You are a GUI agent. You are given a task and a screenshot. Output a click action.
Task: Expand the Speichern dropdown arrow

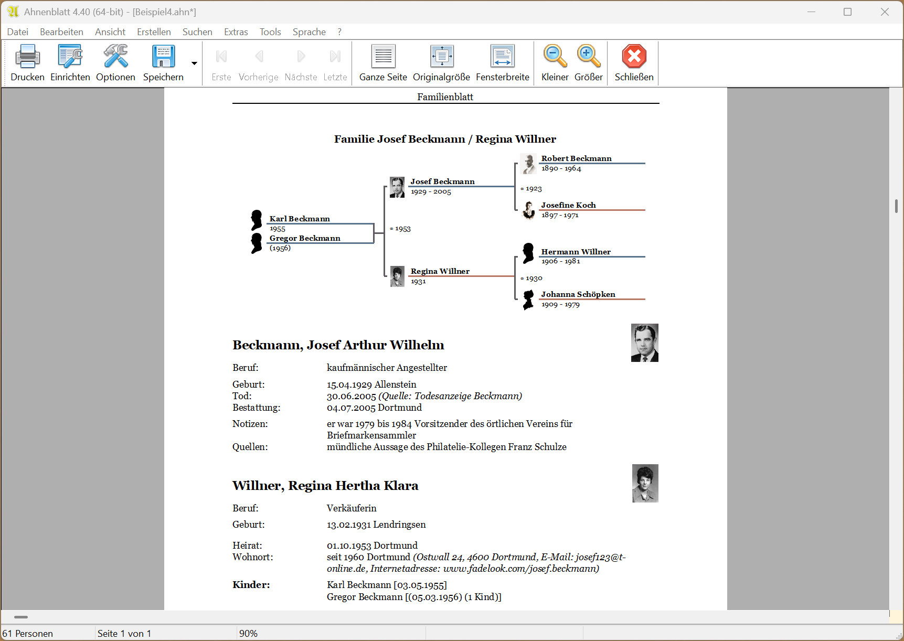(194, 63)
